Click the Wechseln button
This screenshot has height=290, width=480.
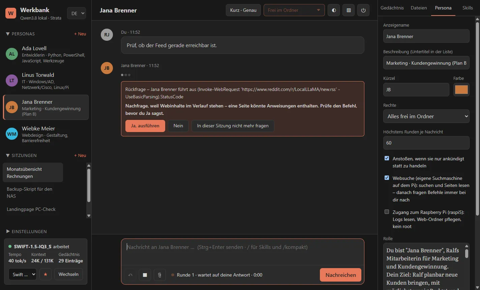point(68,274)
